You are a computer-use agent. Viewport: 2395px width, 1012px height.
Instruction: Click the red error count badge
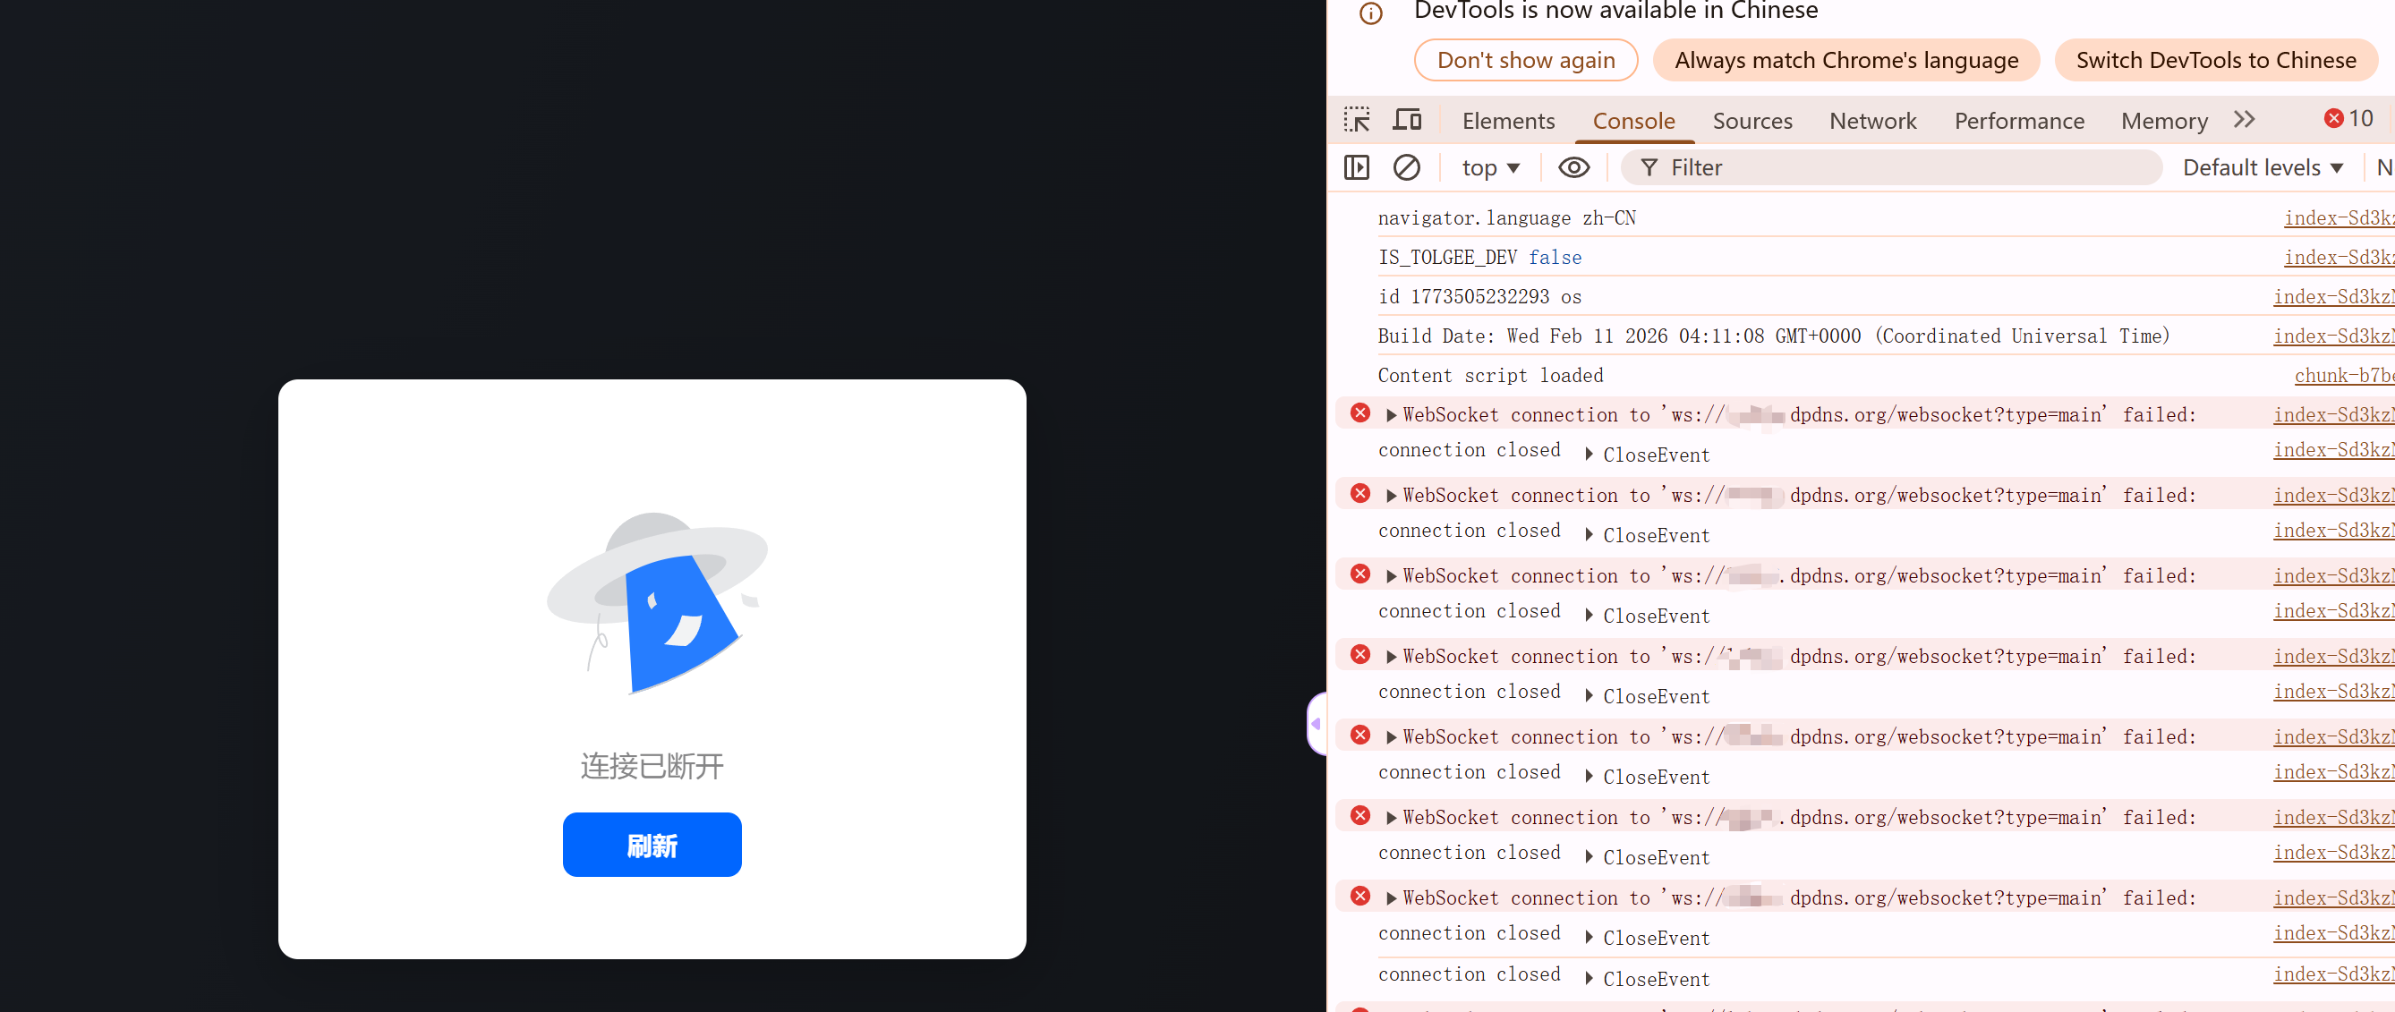[x=2348, y=119]
